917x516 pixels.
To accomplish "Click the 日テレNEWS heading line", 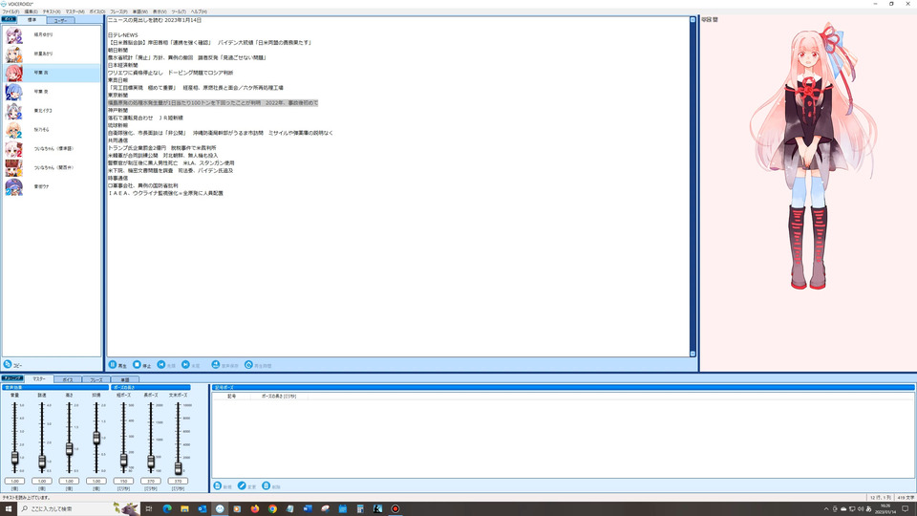I will pyautogui.click(x=123, y=35).
